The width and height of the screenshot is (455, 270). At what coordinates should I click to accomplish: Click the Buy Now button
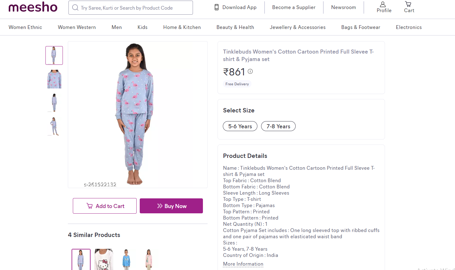pyautogui.click(x=171, y=206)
